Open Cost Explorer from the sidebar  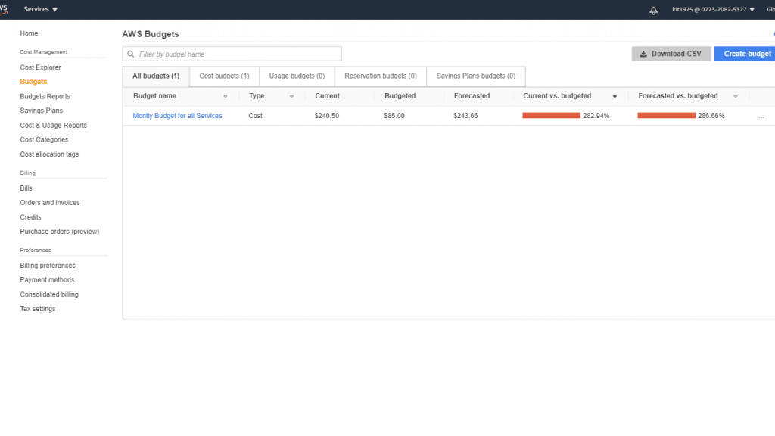point(41,67)
